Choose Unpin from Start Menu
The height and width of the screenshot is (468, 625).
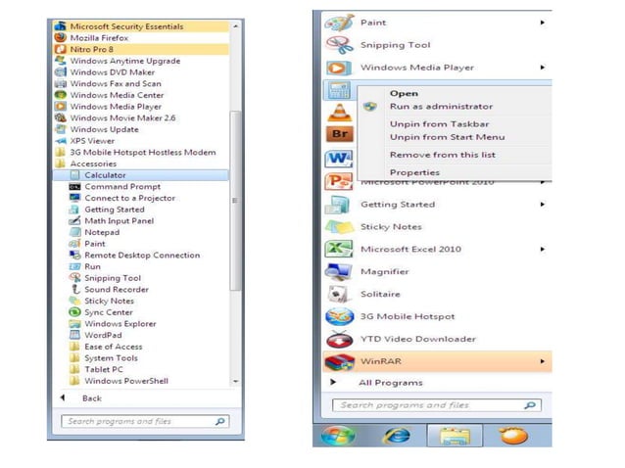[x=448, y=137]
